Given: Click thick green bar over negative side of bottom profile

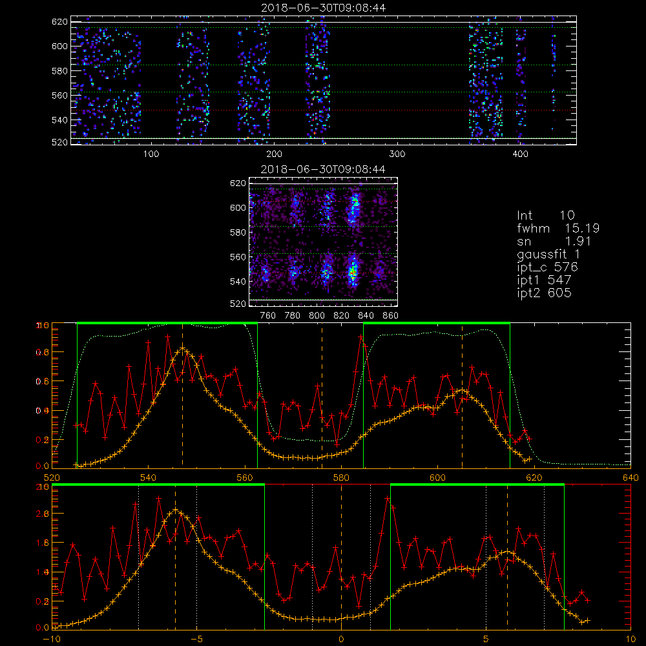Looking at the screenshot, I should click(x=158, y=485).
